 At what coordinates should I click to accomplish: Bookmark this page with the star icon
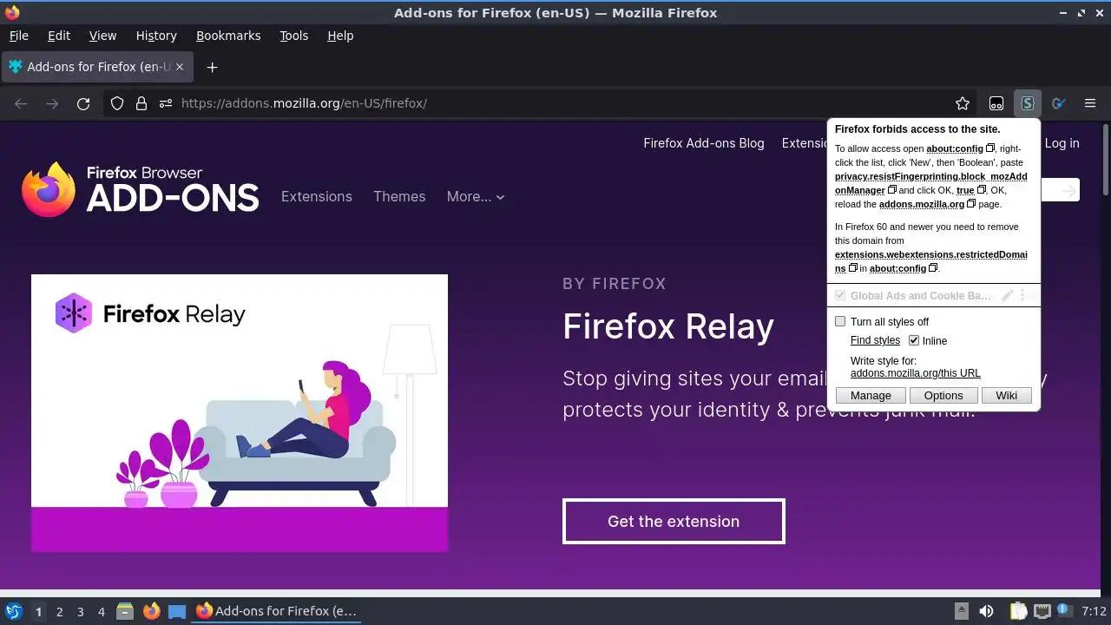point(963,103)
